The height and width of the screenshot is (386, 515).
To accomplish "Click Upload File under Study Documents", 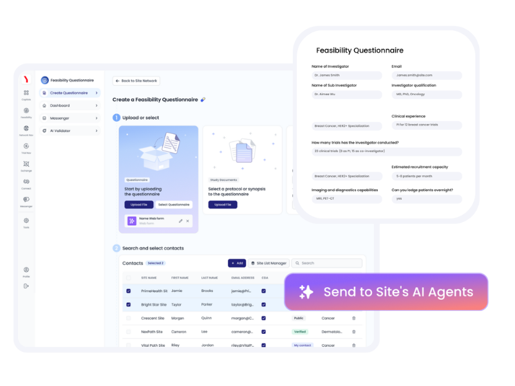I will pos(223,205).
